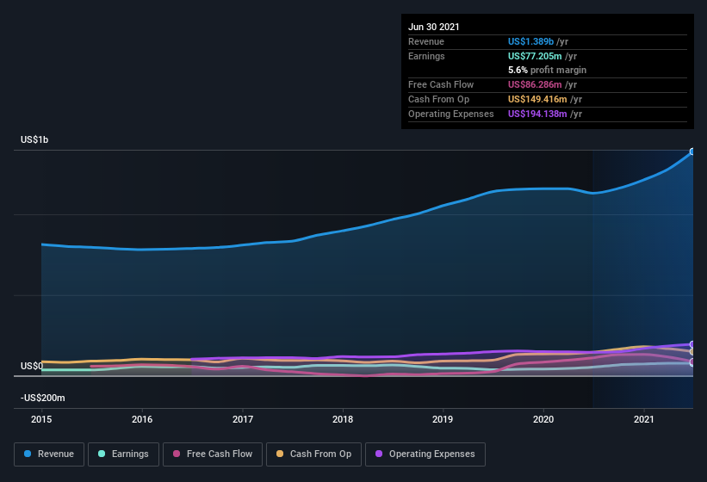Click the 2020 x-axis label

(543, 419)
